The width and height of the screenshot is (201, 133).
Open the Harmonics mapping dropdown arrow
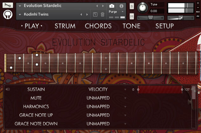click(x=125, y=107)
